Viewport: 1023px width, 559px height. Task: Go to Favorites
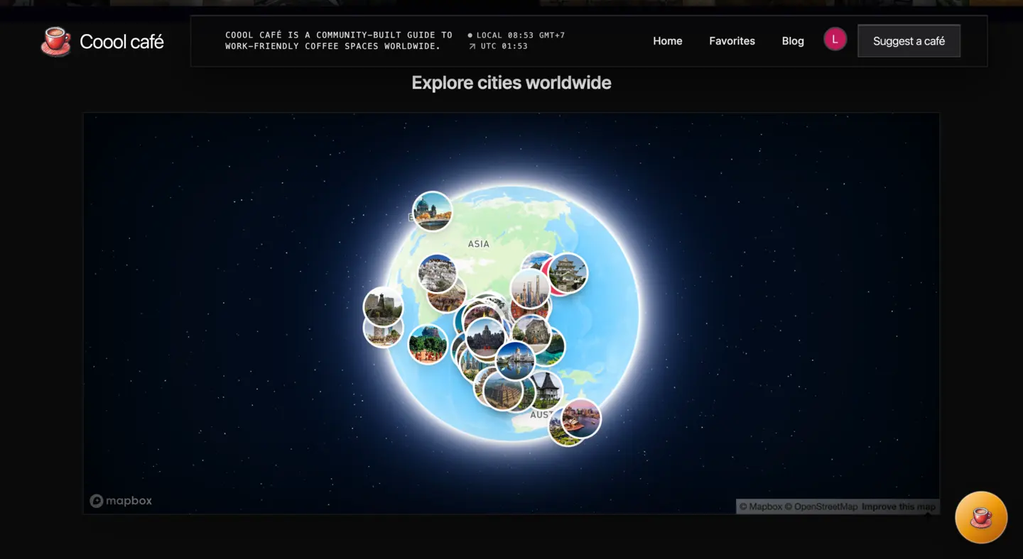[x=732, y=41]
